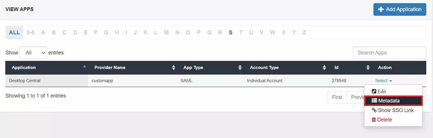This screenshot has height=138, width=433.
Task: Sort by Provider Name column arrows
Action: click(x=173, y=68)
